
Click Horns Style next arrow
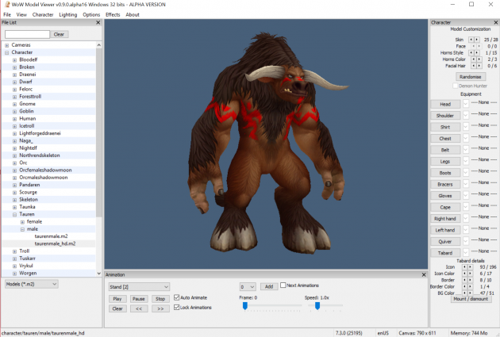[477, 52]
